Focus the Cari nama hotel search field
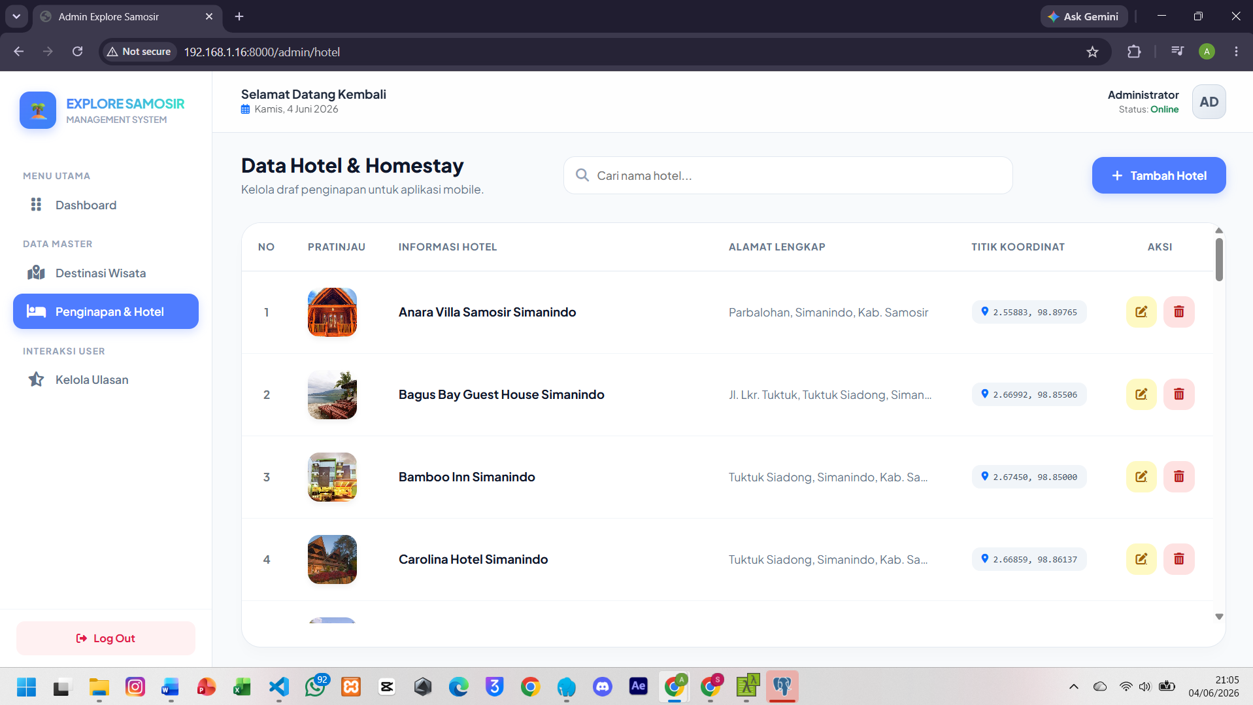 pos(788,175)
